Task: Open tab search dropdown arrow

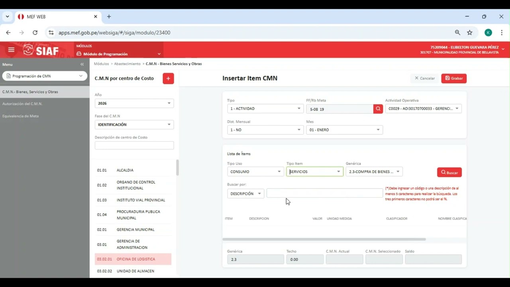Action: point(7,17)
